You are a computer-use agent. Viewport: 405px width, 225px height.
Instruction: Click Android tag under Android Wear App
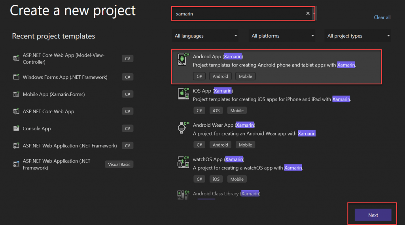click(x=220, y=145)
